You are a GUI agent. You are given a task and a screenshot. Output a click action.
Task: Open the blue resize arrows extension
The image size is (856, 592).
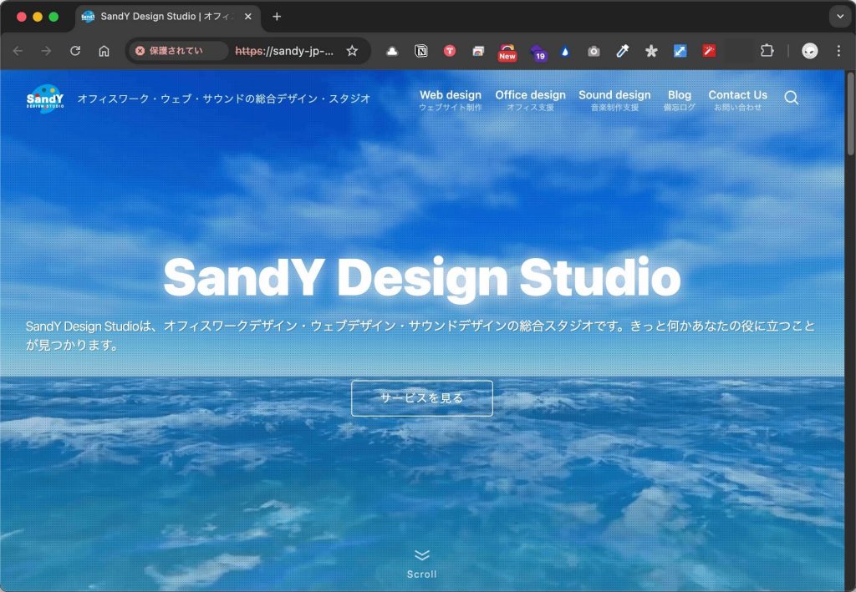pyautogui.click(x=680, y=51)
